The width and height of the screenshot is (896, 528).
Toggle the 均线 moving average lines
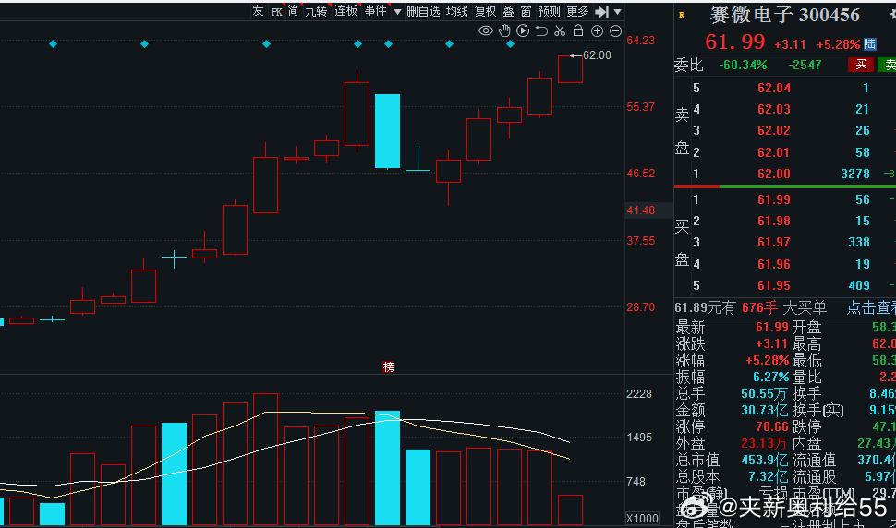pyautogui.click(x=457, y=11)
